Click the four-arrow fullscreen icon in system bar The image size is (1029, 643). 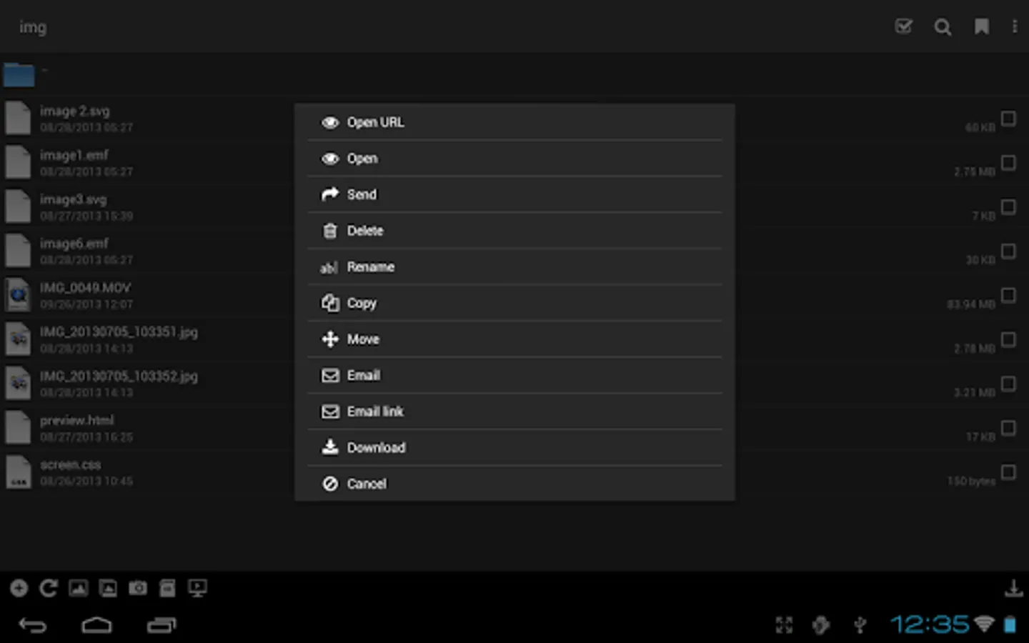tap(784, 625)
